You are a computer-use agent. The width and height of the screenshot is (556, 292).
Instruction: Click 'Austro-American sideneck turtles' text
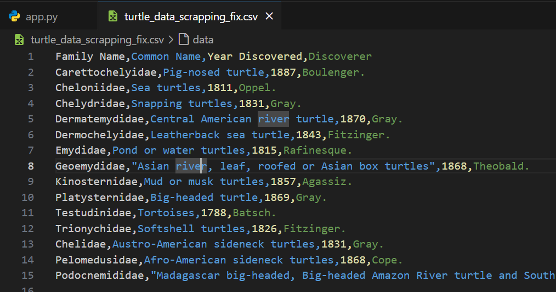pyautogui.click(x=213, y=244)
